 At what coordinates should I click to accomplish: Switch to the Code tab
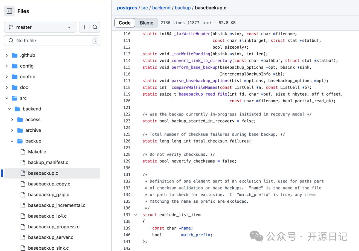pyautogui.click(x=125, y=23)
